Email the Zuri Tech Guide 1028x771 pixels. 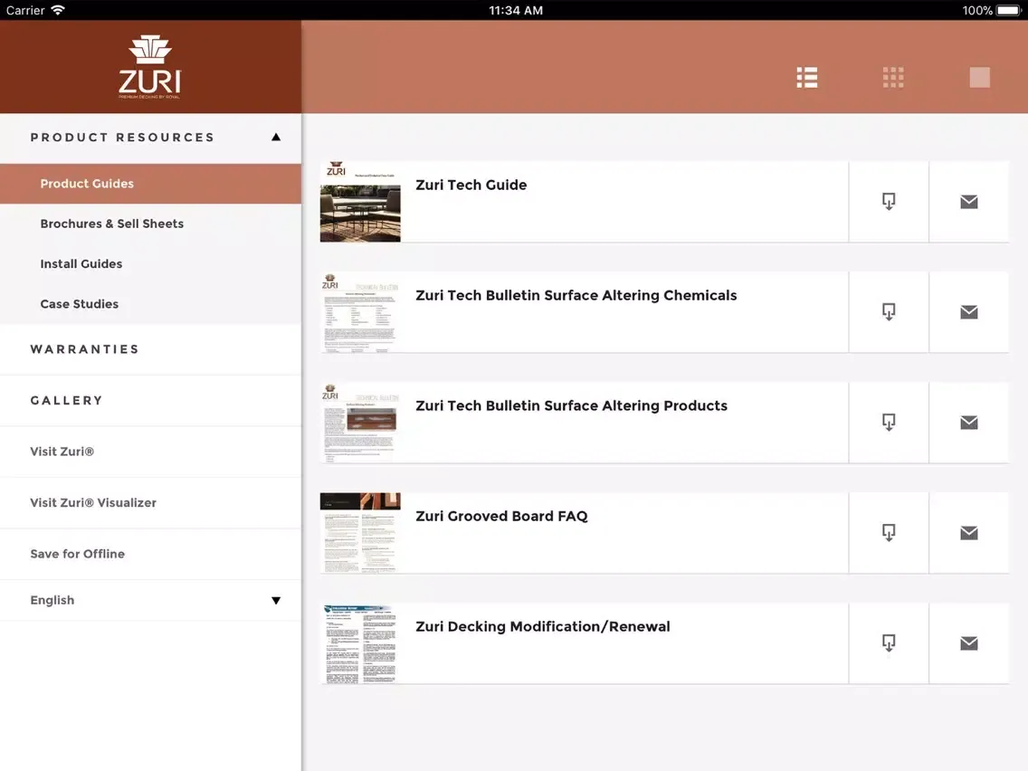969,201
